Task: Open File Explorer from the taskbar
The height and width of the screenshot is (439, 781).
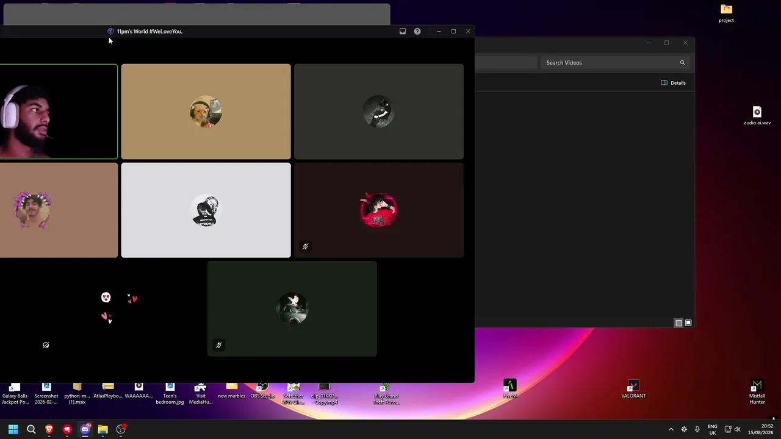Action: coord(103,429)
